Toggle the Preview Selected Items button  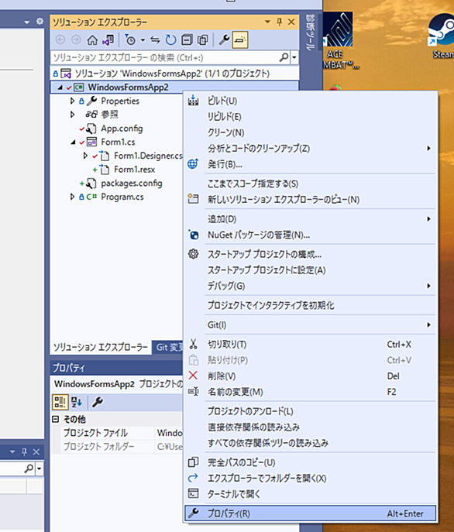240,40
